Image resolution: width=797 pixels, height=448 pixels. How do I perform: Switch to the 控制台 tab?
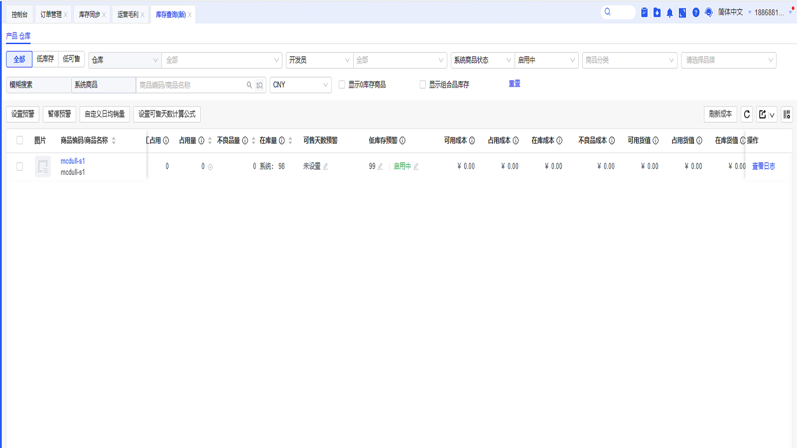20,14
